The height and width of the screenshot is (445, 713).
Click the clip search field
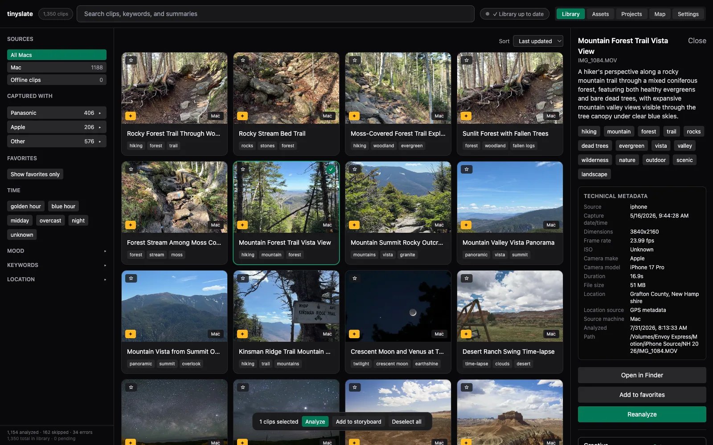tap(275, 14)
